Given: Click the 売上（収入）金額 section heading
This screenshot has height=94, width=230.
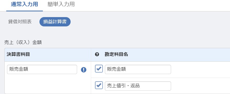Looking at the screenshot, I should tap(23, 42).
